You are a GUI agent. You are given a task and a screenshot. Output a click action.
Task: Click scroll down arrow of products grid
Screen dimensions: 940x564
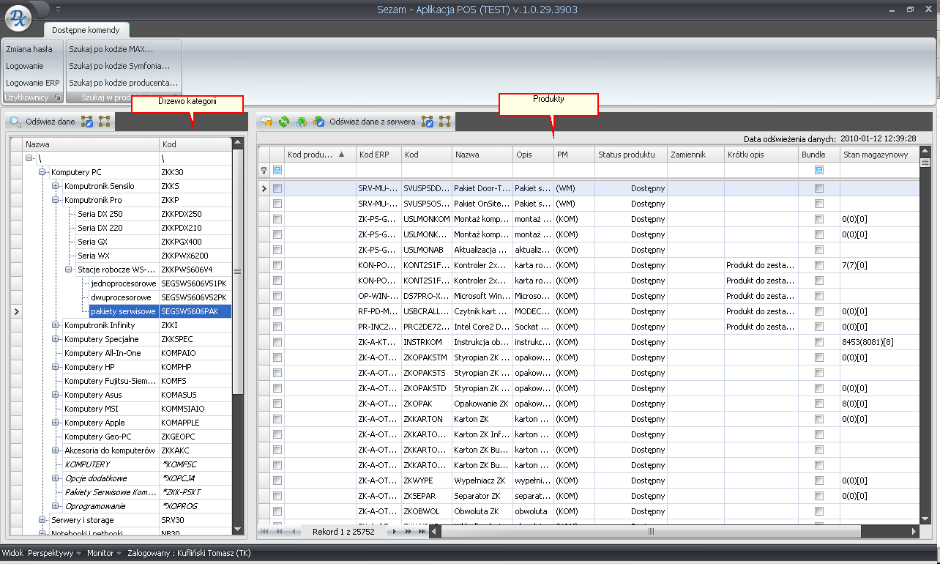click(925, 519)
